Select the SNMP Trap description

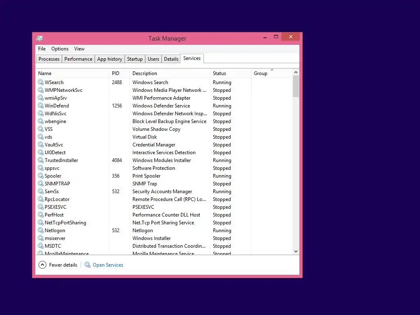(x=145, y=183)
